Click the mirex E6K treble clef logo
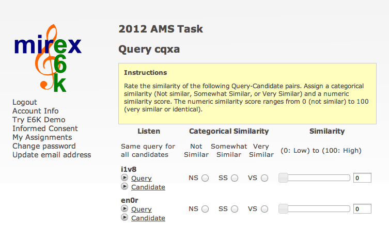The width and height of the screenshot is (389, 226). pos(48,58)
